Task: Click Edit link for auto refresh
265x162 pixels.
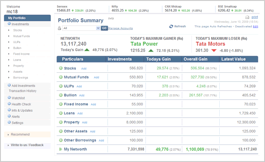Action: 256,26
